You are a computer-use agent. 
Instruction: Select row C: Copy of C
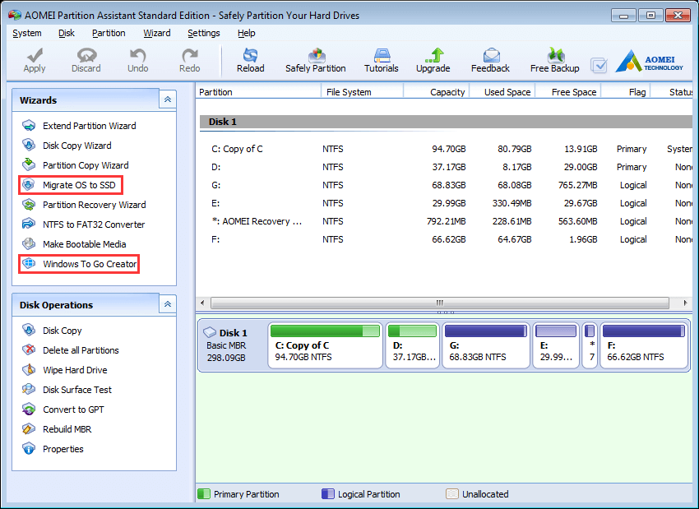[444, 149]
